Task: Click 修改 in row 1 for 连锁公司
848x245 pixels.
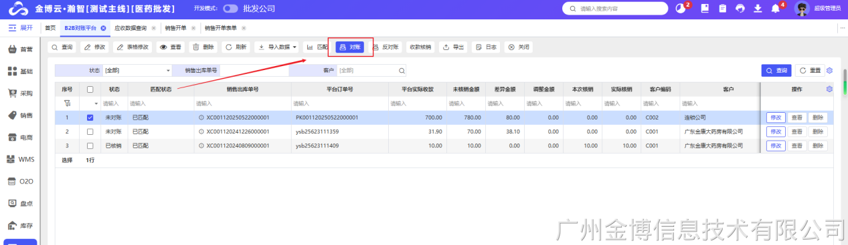Action: point(776,117)
